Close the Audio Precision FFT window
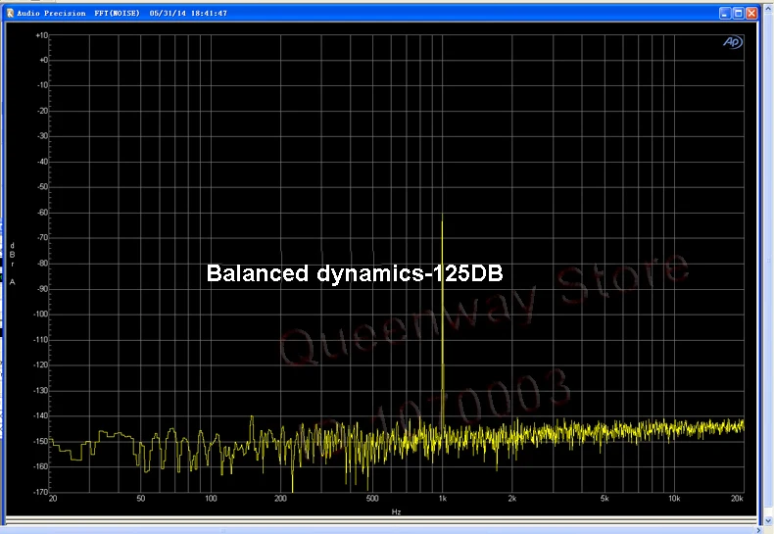Viewport: 774px width, 534px height. pos(751,14)
